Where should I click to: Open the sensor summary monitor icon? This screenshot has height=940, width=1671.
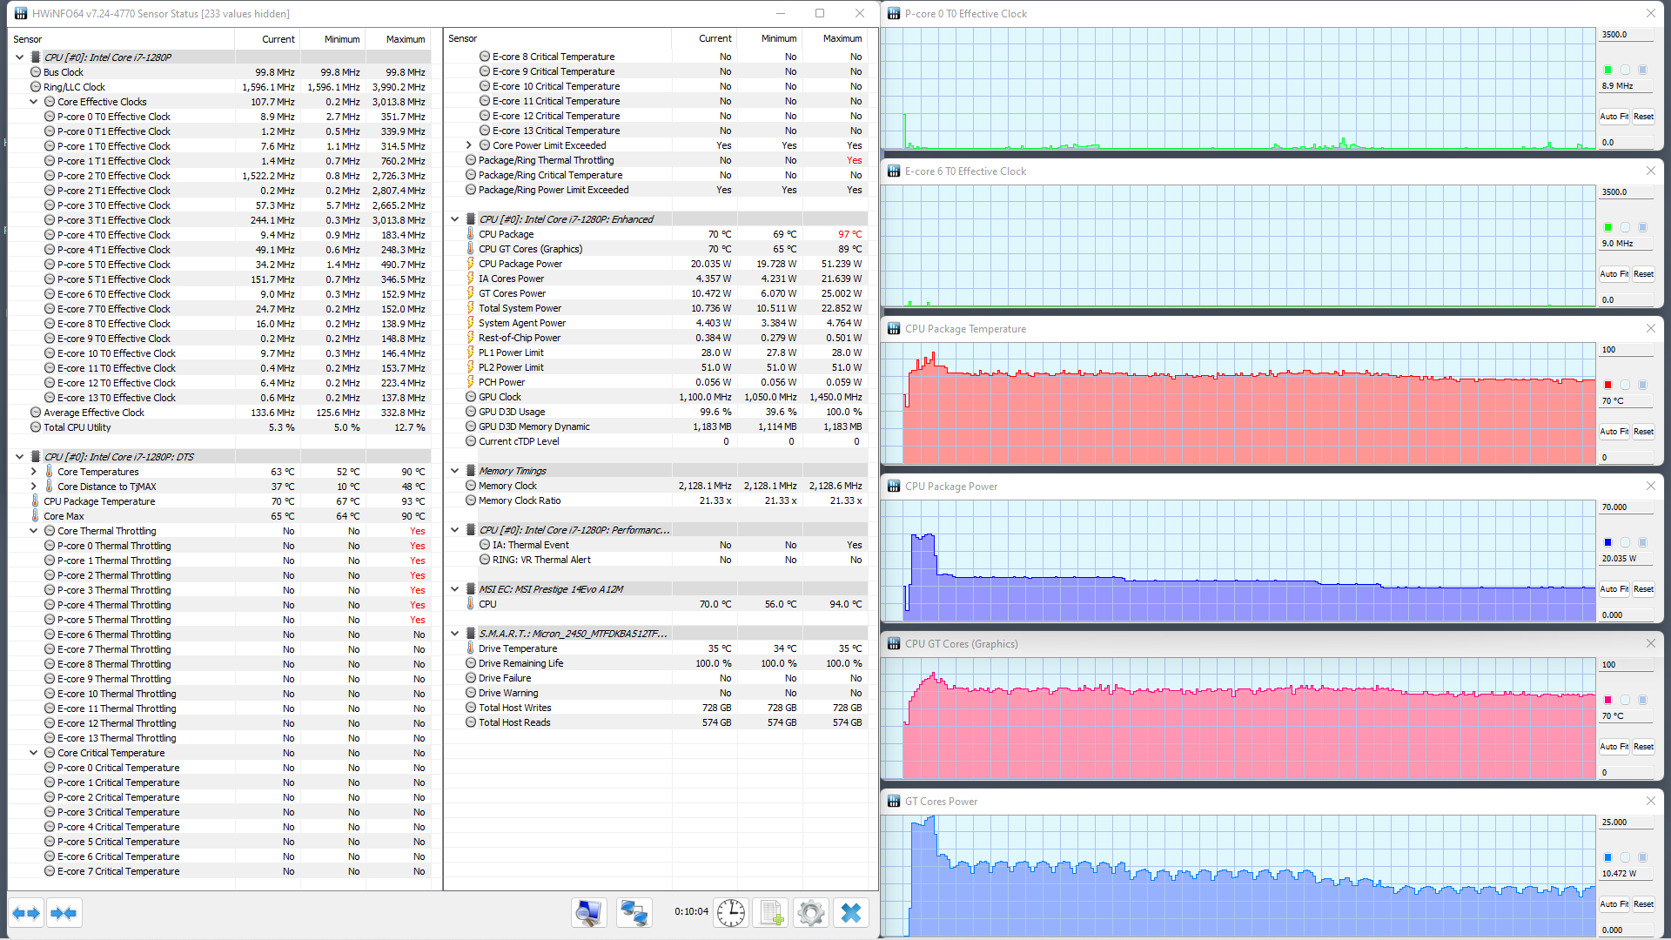coord(589,912)
